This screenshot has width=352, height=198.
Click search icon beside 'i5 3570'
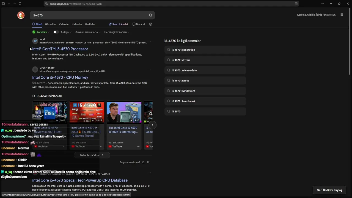pyautogui.click(x=169, y=111)
